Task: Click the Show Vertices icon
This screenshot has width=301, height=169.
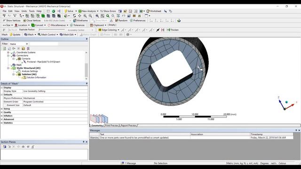Action: [x=4, y=21]
